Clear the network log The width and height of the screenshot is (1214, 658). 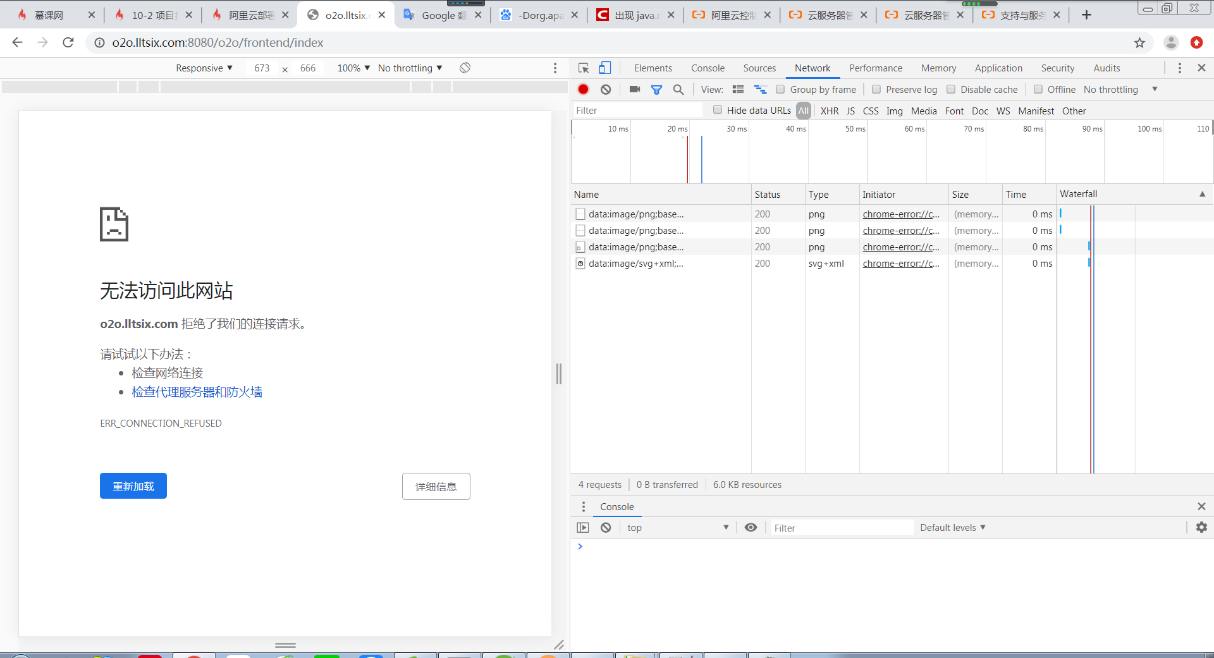606,90
